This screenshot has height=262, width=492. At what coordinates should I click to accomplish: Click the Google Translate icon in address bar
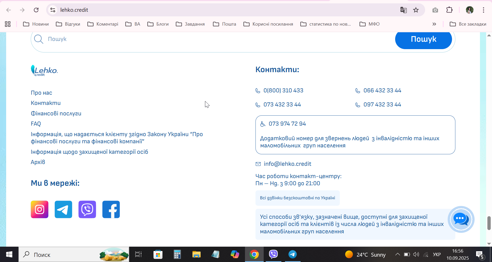(404, 10)
